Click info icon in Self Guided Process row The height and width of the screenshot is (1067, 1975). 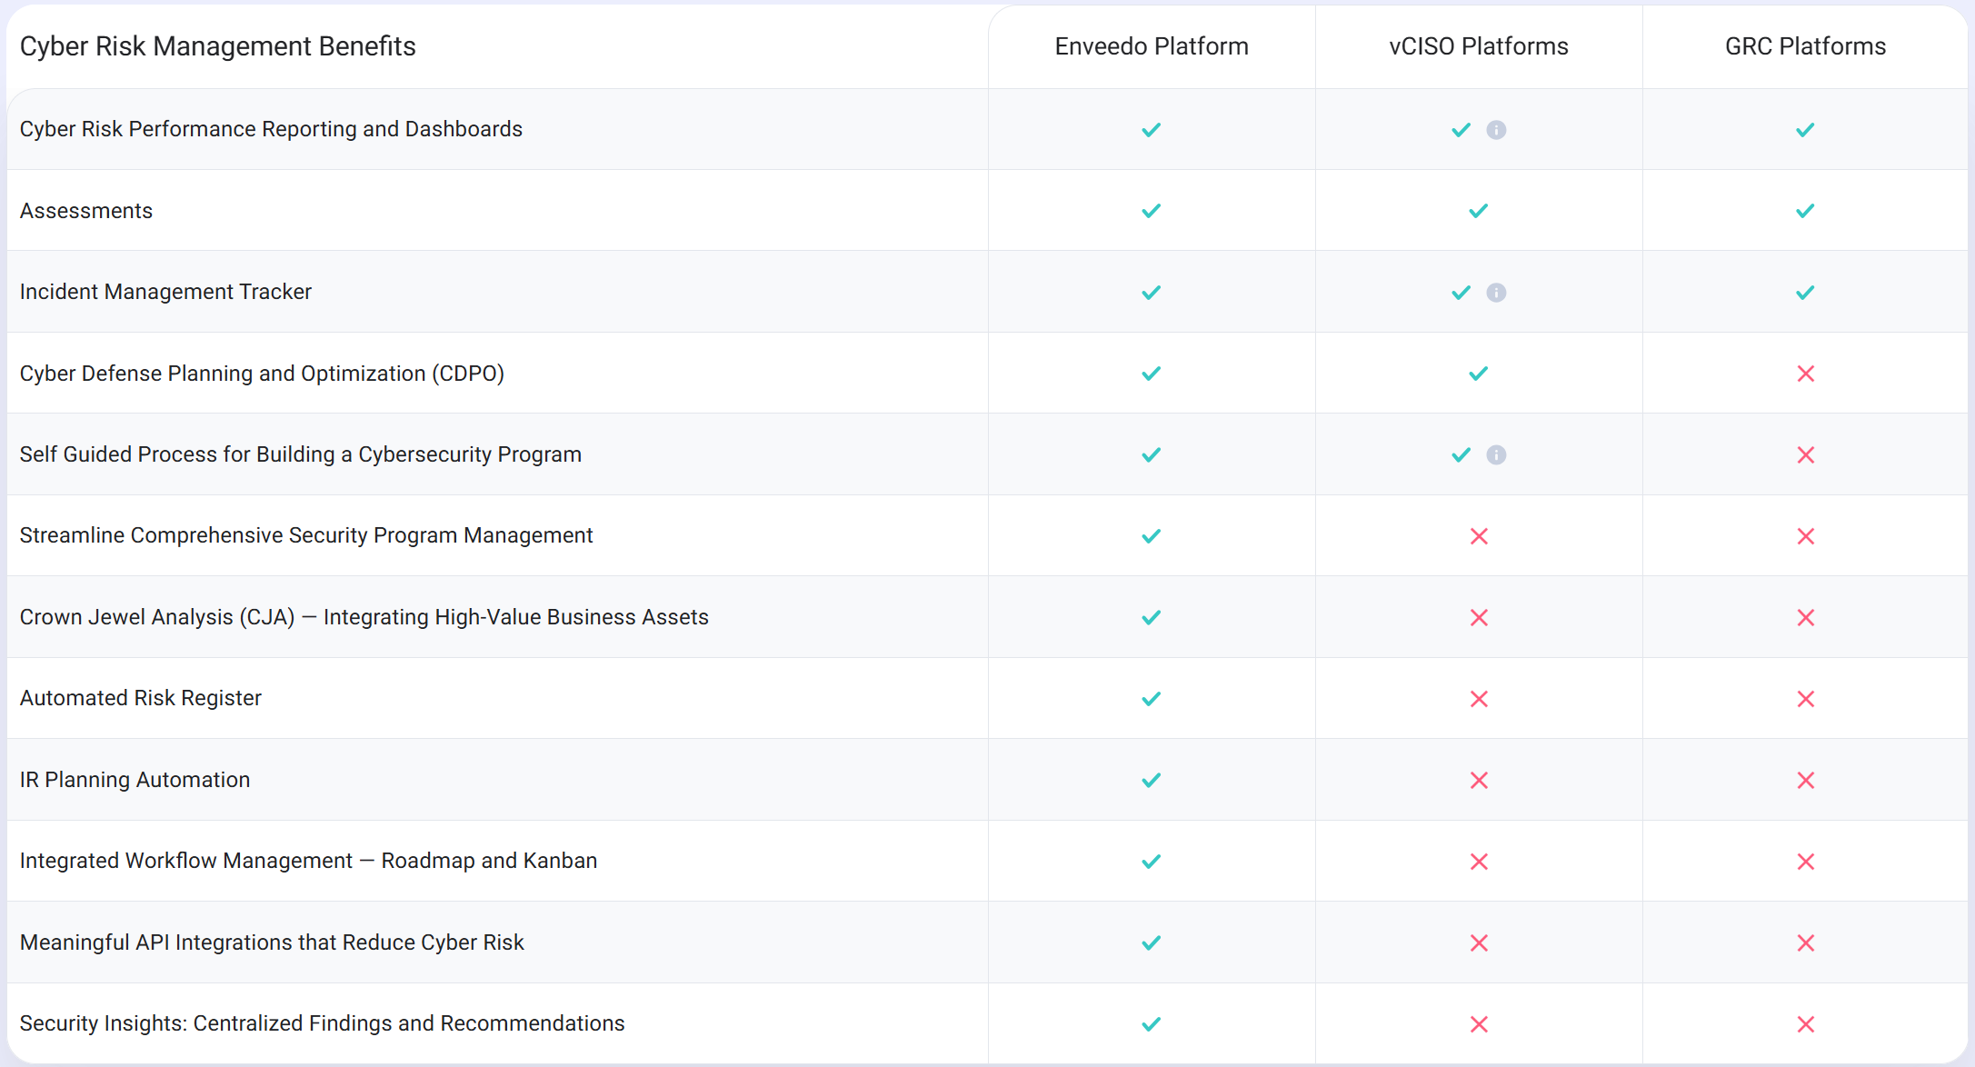1496,454
